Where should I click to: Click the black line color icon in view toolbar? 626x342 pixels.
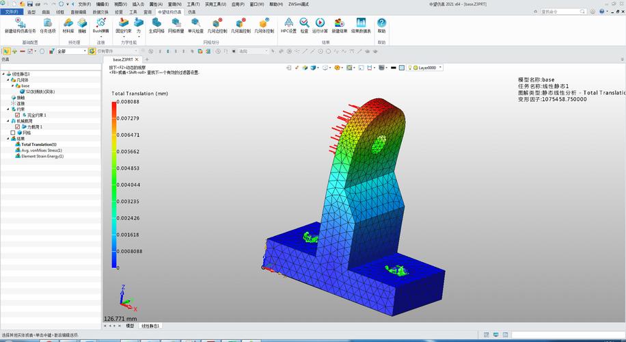point(393,68)
